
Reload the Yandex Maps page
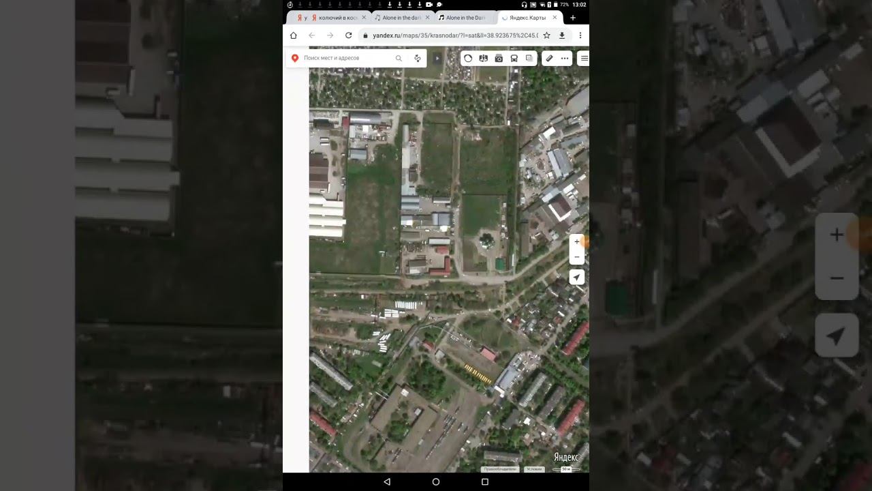click(x=348, y=35)
